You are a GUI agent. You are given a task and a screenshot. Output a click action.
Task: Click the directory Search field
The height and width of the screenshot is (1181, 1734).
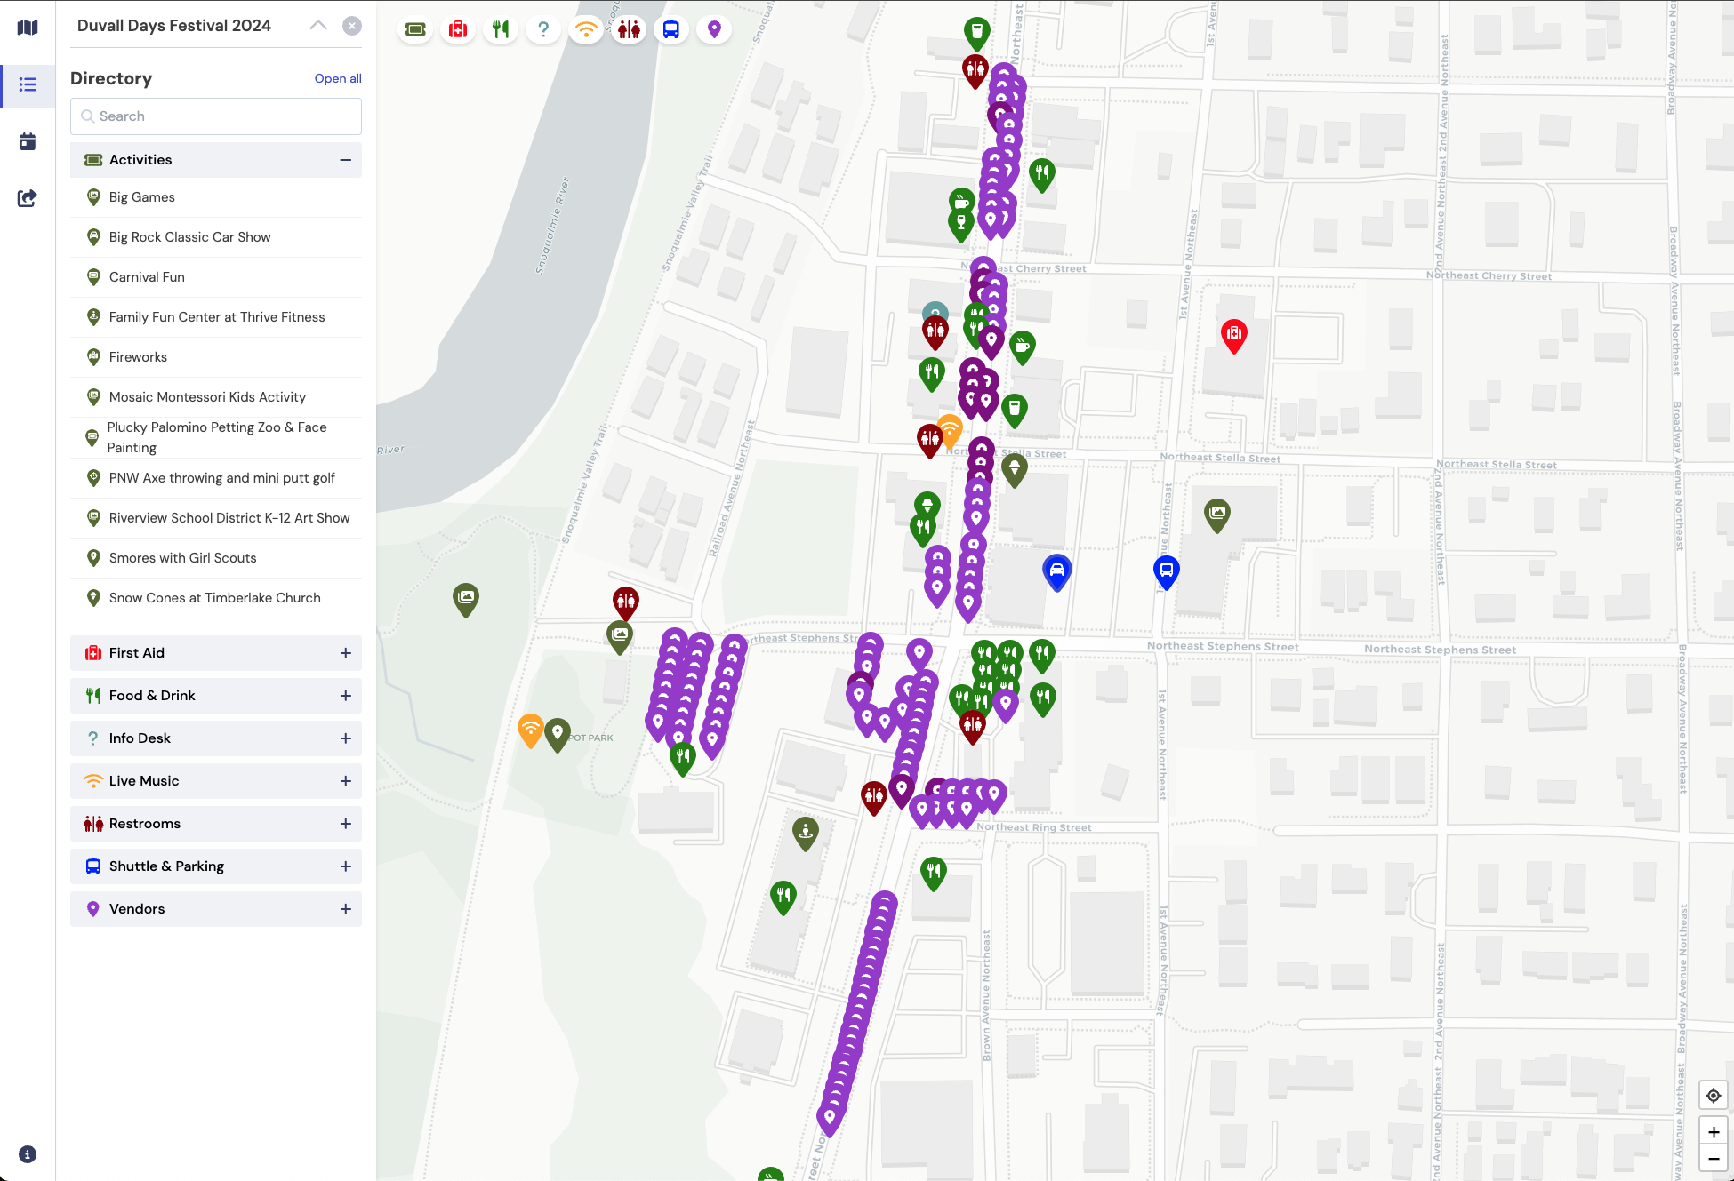tap(216, 116)
